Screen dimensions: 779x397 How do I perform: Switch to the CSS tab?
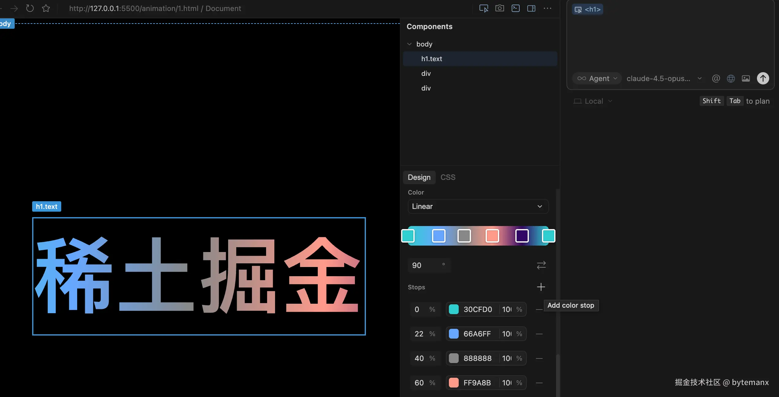[x=448, y=177]
